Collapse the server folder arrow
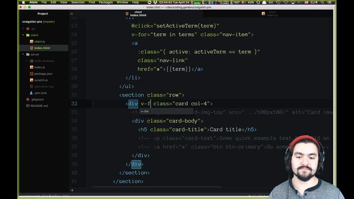This screenshot has width=354, height=199. click(23, 54)
